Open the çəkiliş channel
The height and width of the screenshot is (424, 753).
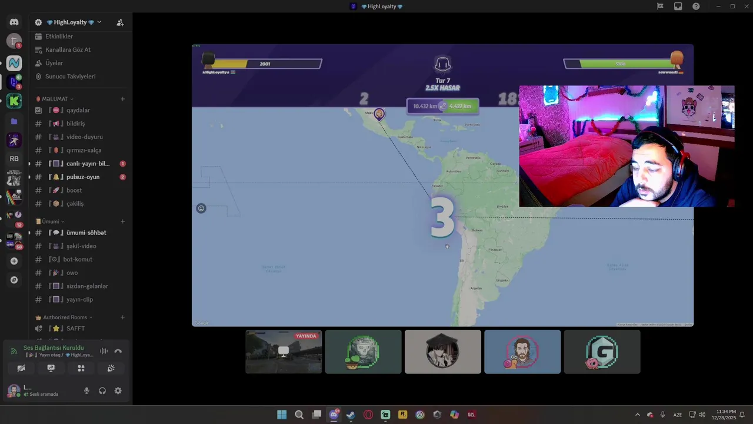point(80,204)
